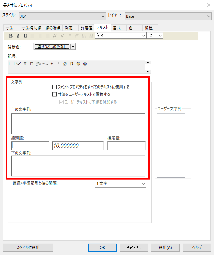214x255 pixels.
Task: Click the キャンセル button
Action: 134,248
